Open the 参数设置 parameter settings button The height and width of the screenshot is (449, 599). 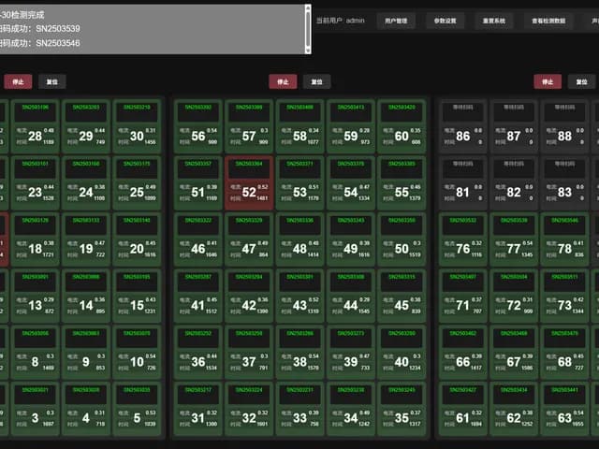pos(446,21)
